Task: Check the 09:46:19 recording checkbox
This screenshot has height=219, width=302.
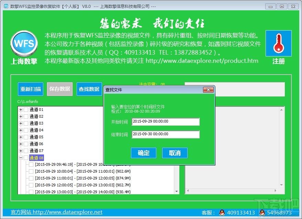Action: click(31, 164)
